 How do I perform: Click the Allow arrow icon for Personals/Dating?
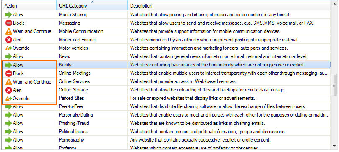pos(9,115)
